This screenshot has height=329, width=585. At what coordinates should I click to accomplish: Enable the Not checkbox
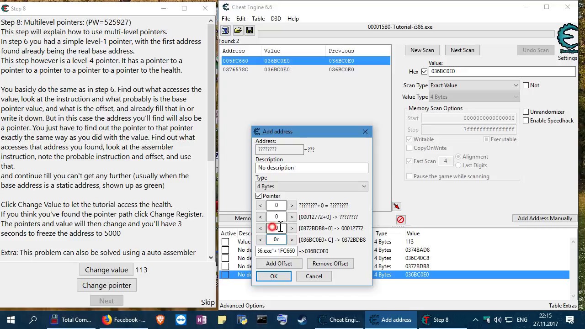click(x=526, y=85)
